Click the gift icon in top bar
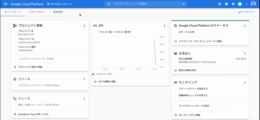Image resolution: width=260 pixels, height=120 pixels. click(220, 4)
